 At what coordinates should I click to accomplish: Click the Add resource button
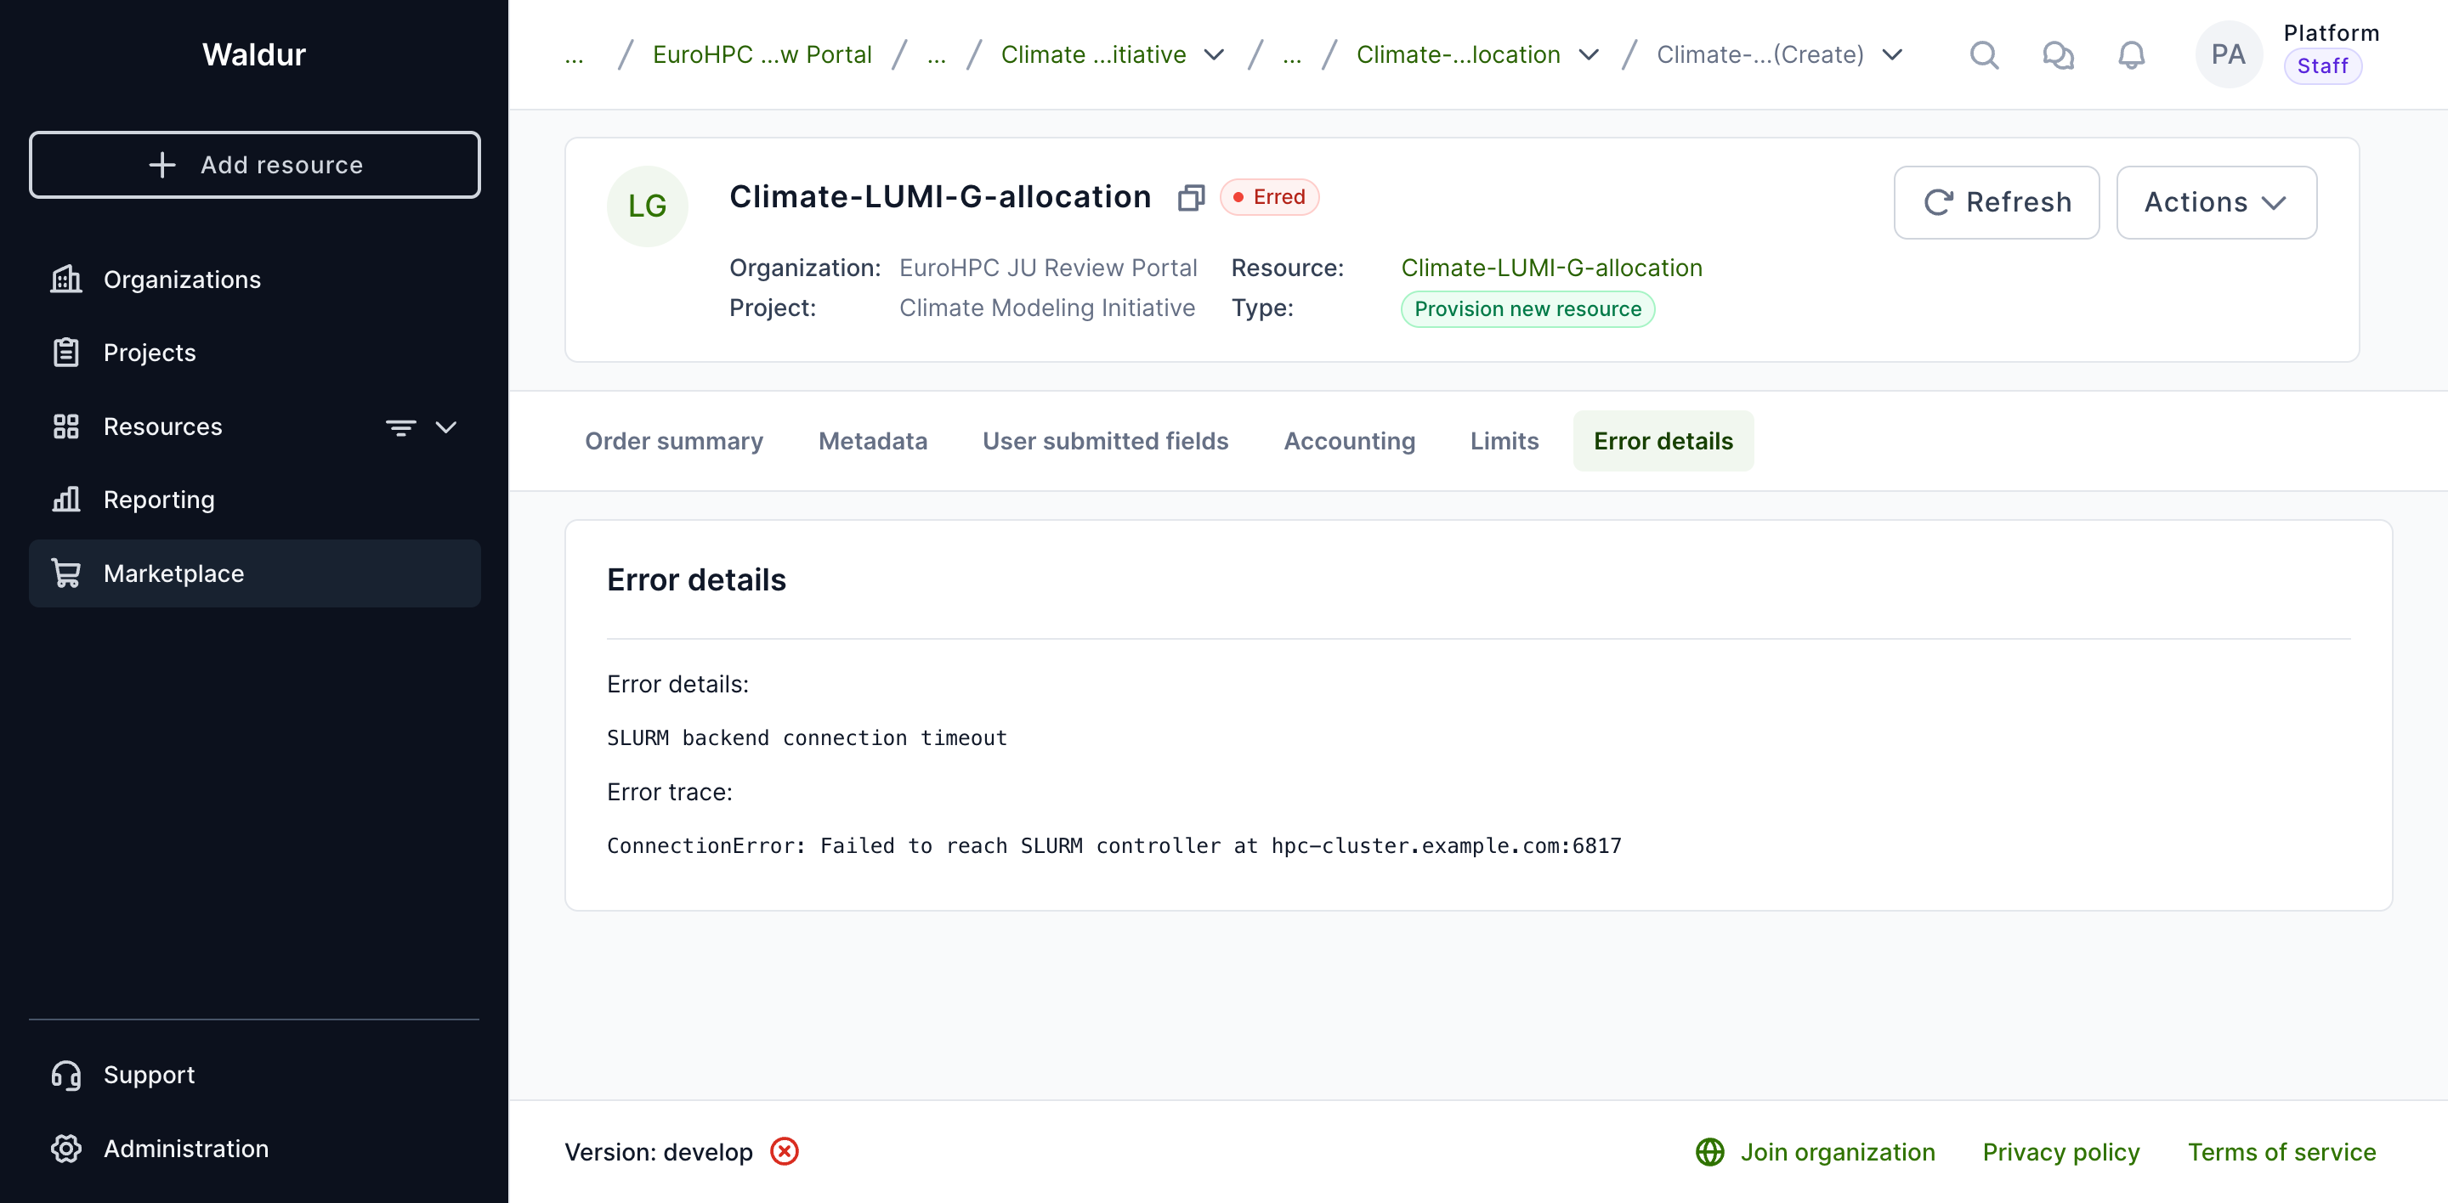click(254, 165)
